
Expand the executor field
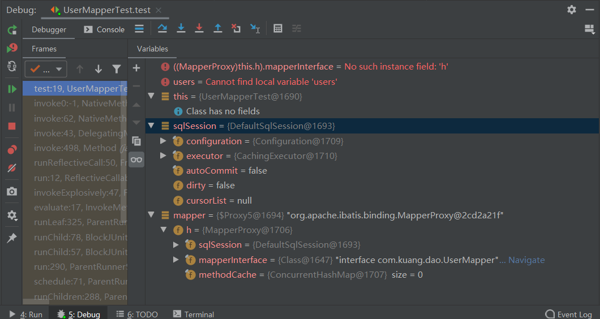(x=163, y=156)
